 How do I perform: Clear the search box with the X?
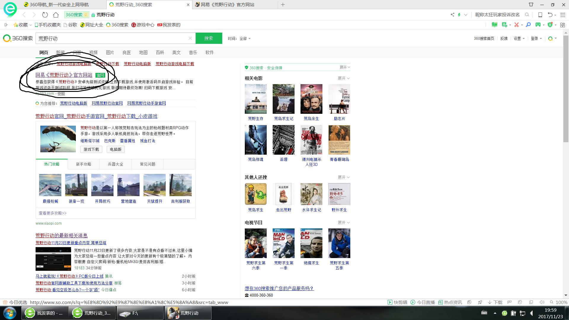point(190,38)
